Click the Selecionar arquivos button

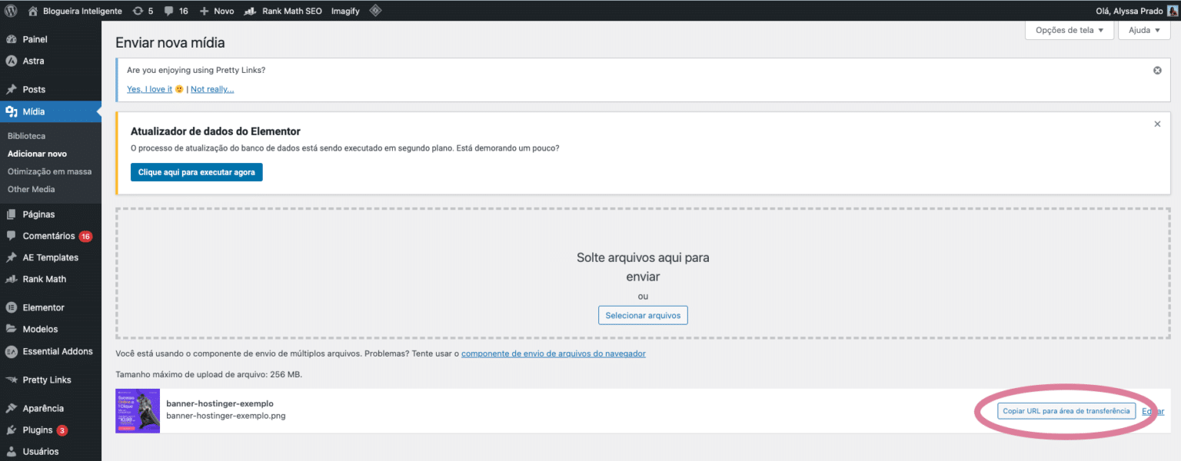point(643,315)
